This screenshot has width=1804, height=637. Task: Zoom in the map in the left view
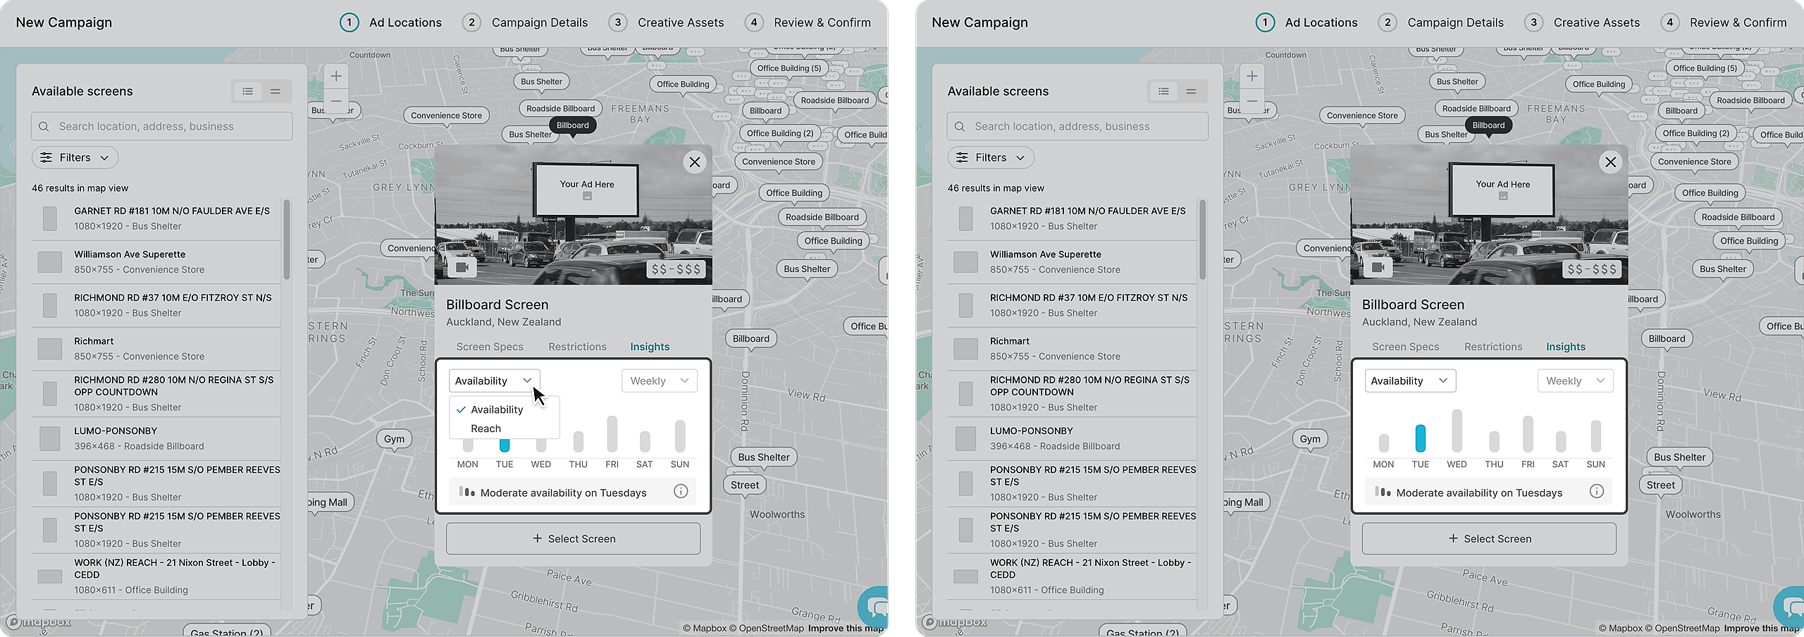click(336, 76)
